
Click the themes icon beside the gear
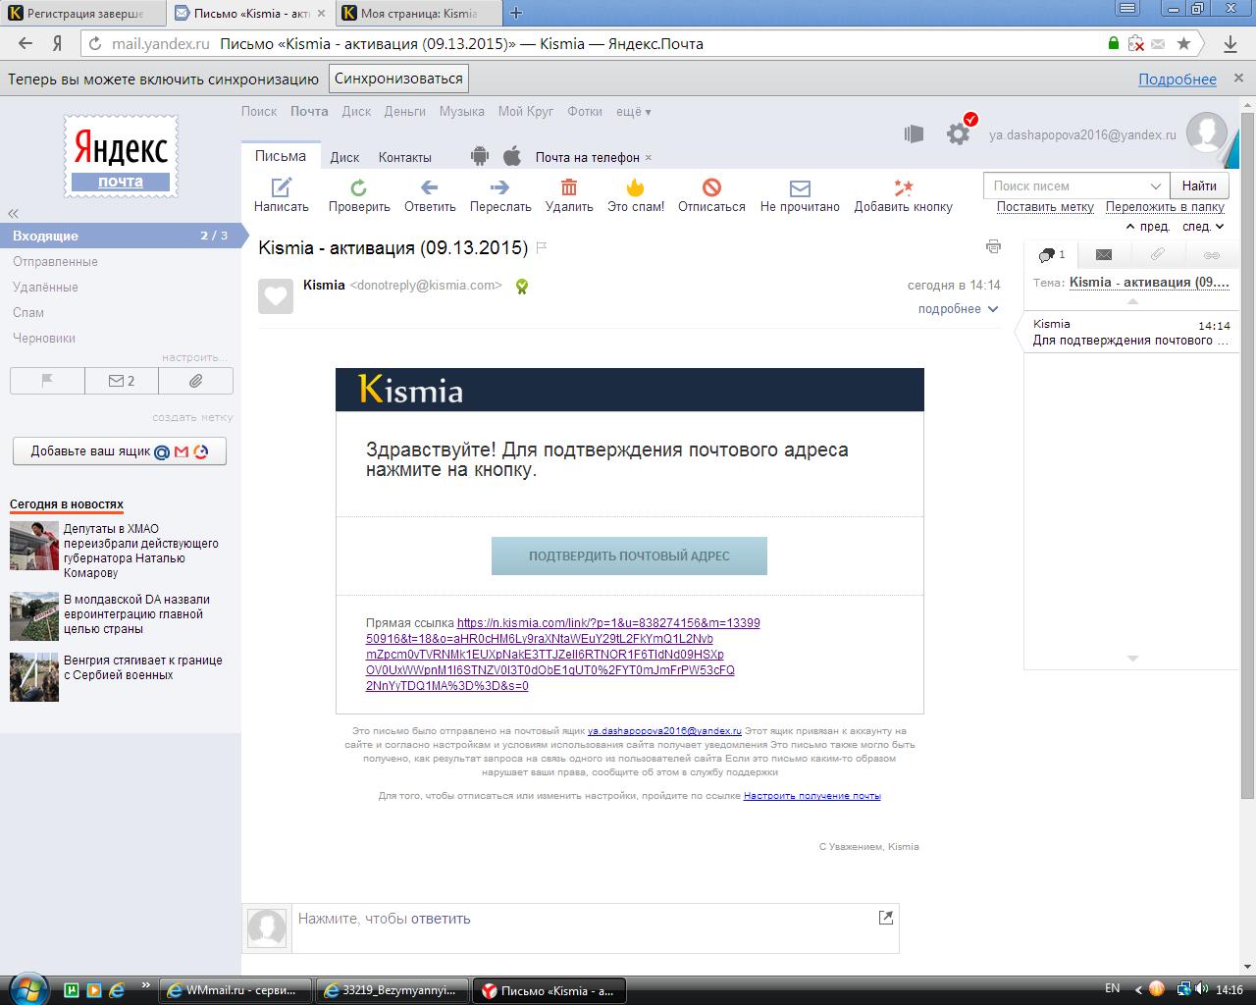914,133
